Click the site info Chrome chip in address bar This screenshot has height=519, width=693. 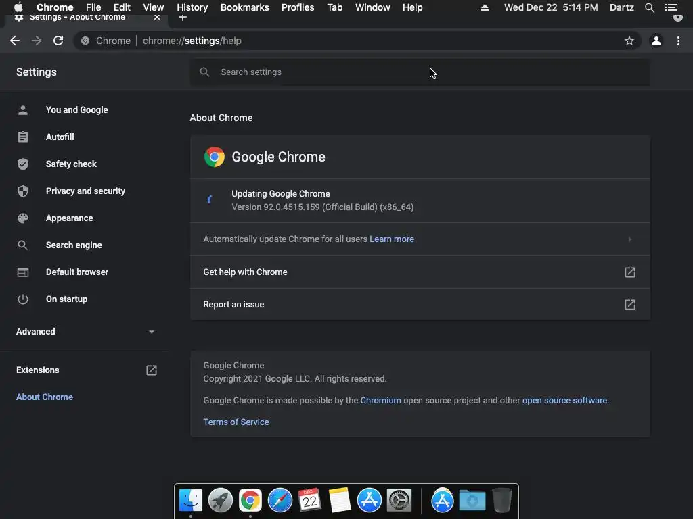coord(106,41)
